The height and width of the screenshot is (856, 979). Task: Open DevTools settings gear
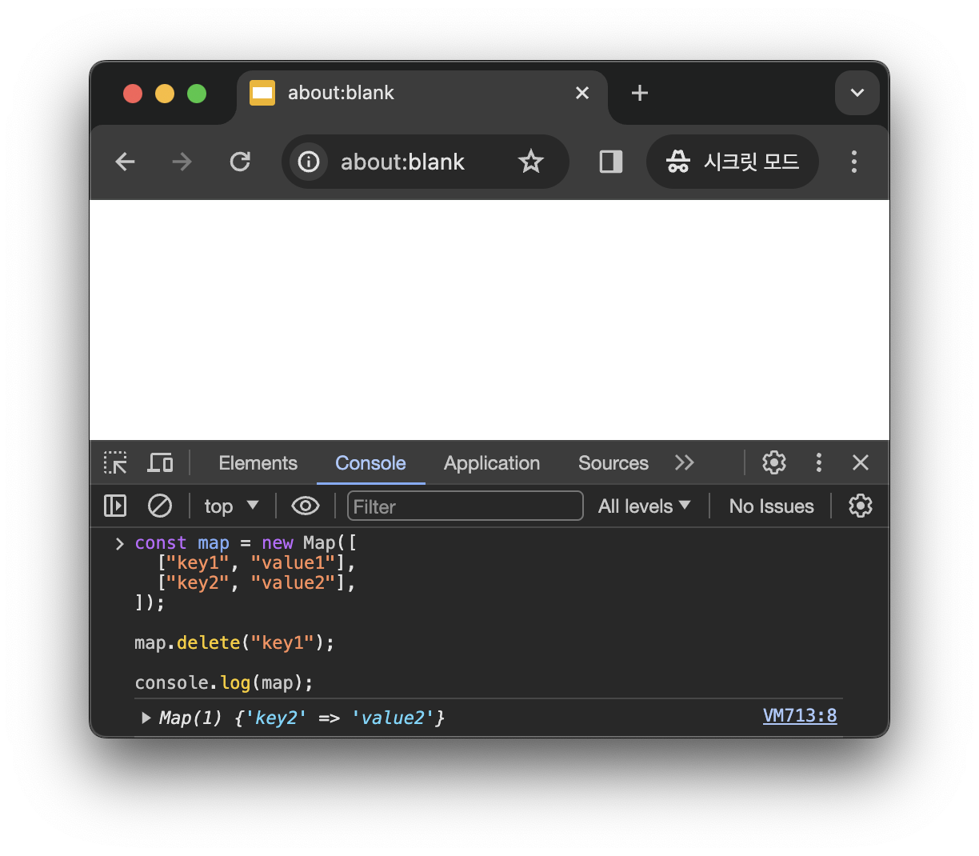(774, 462)
